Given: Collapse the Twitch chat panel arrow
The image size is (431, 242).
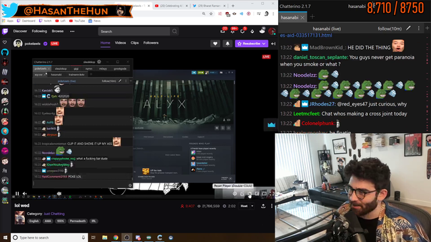Looking at the screenshot, I should [x=273, y=43].
